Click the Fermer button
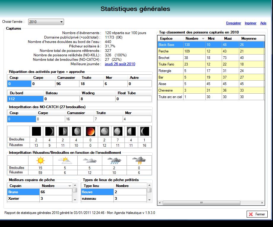 point(257,214)
